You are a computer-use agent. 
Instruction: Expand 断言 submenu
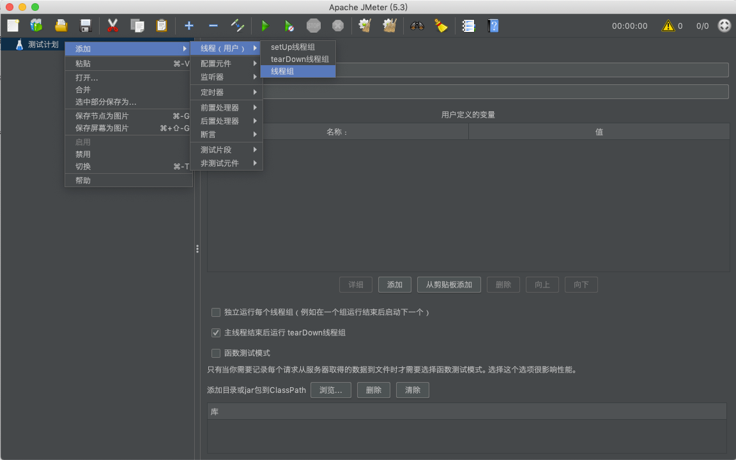click(226, 135)
